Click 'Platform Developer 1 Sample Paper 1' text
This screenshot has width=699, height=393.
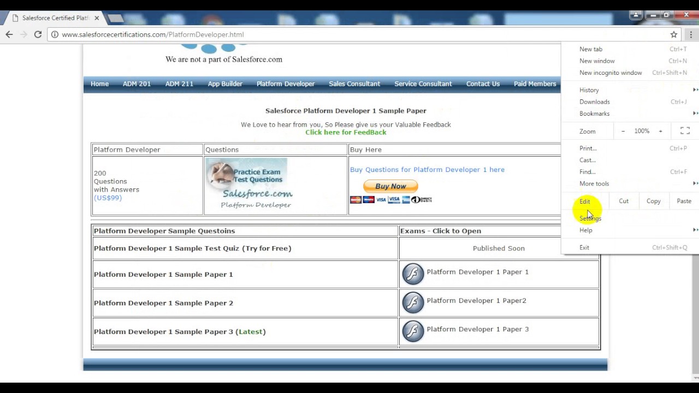(163, 274)
